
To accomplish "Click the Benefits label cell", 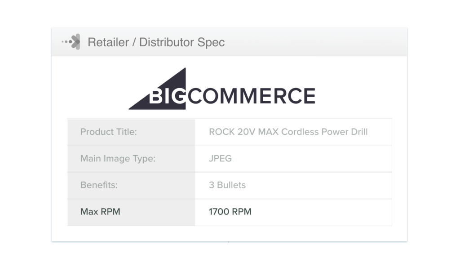I will tap(132, 185).
